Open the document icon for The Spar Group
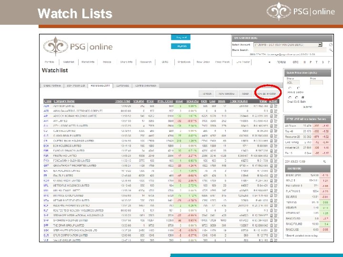Viewport: 343px width, 257px height. click(x=271, y=225)
